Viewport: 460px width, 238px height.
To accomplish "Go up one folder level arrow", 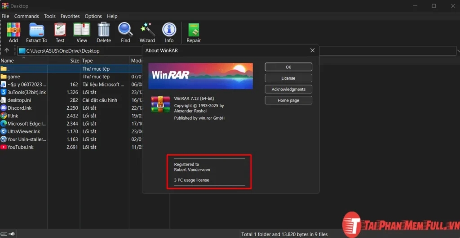I will [x=7, y=50].
